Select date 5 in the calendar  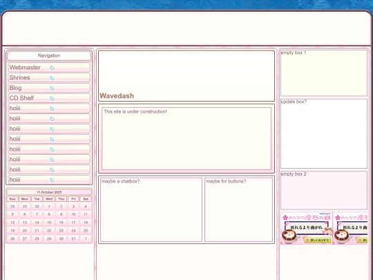point(12,214)
